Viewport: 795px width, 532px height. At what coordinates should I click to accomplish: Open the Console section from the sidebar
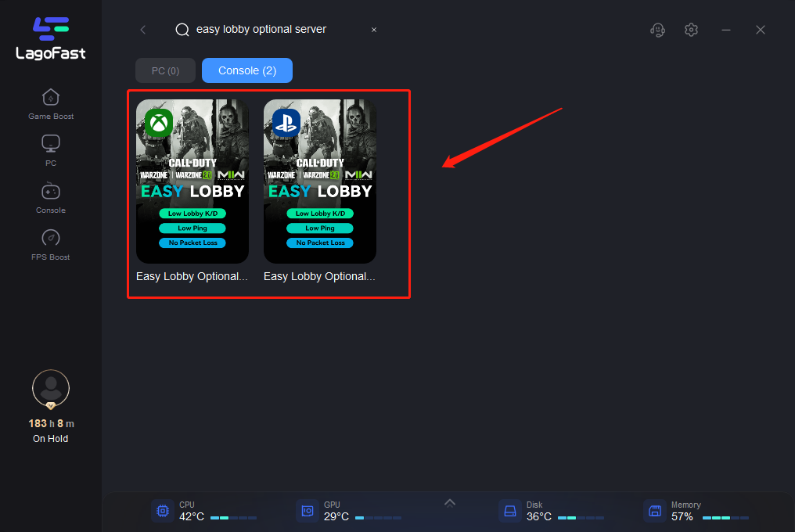[50, 197]
